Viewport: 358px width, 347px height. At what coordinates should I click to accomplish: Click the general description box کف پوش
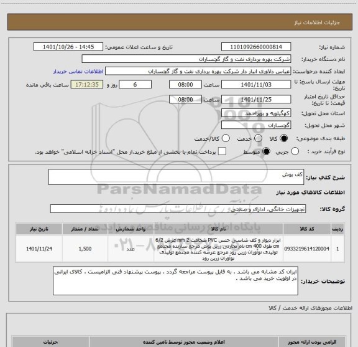176,177
